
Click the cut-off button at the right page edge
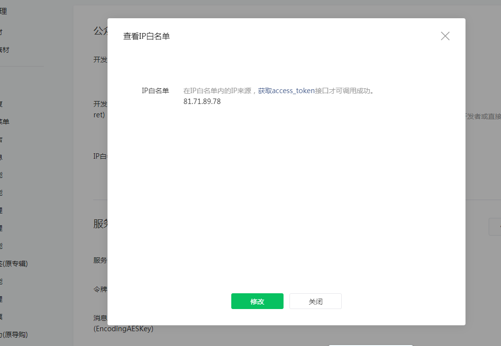[495, 226]
